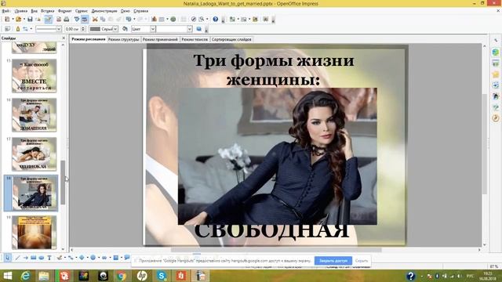Viewport: 502px width, 282px height.
Task: Click the Скрыть link in notification
Action: (362, 261)
